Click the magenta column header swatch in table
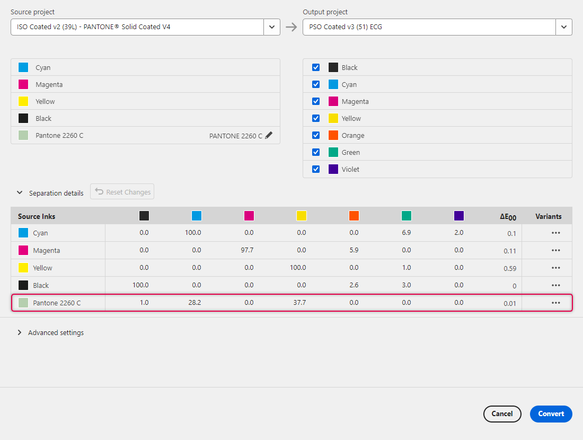Image resolution: width=583 pixels, height=440 pixels. (249, 216)
